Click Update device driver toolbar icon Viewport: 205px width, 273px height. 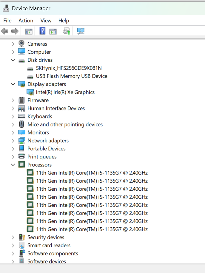coord(67,31)
